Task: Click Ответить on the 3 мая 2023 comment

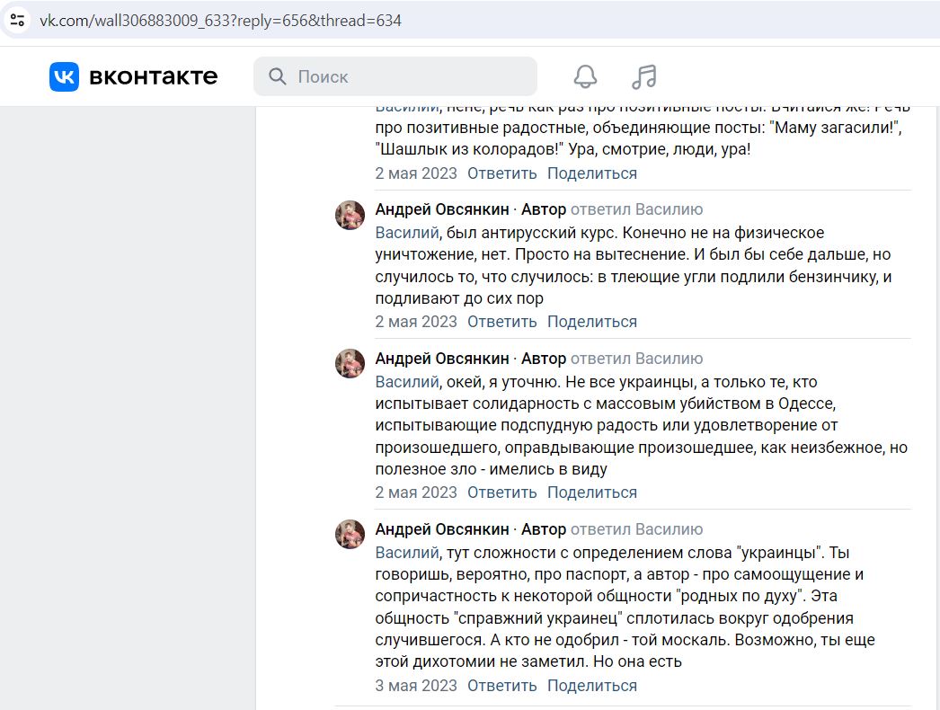Action: 501,686
